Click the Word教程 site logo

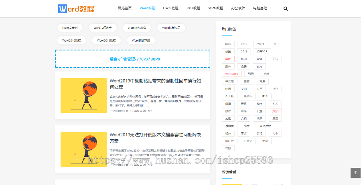(x=76, y=9)
